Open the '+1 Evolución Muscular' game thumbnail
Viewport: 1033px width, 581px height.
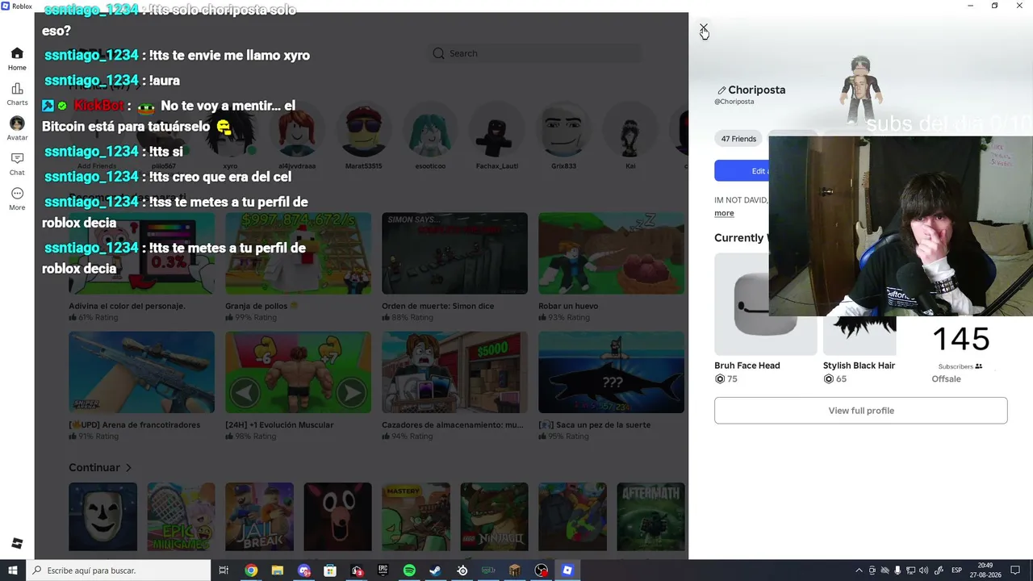coord(298,372)
